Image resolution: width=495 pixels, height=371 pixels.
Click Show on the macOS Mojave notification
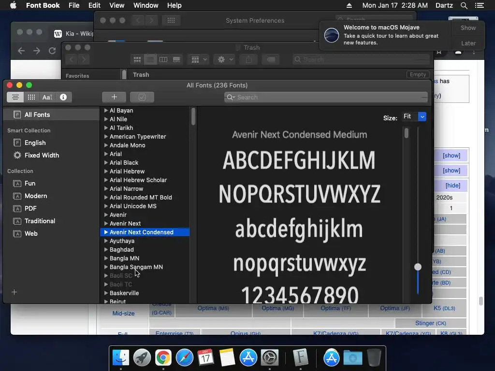468,28
